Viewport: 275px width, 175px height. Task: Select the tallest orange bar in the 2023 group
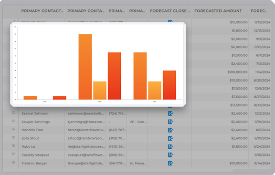point(85,67)
